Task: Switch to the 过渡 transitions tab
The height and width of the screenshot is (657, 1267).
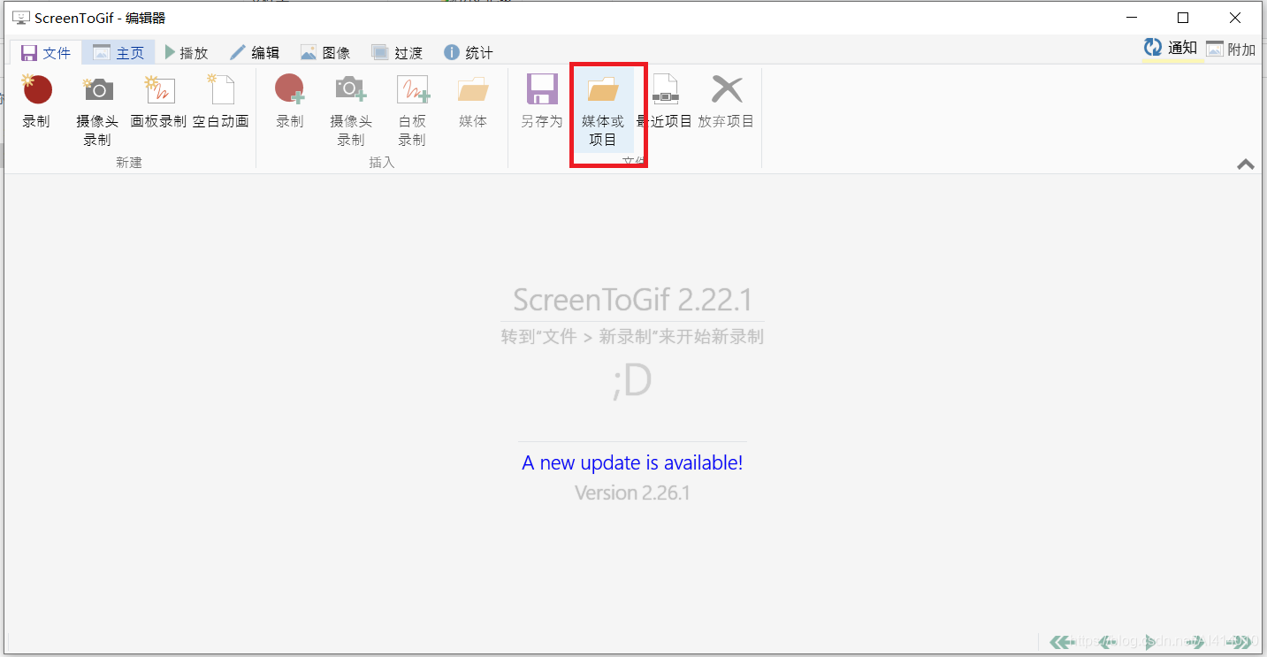Action: tap(397, 53)
